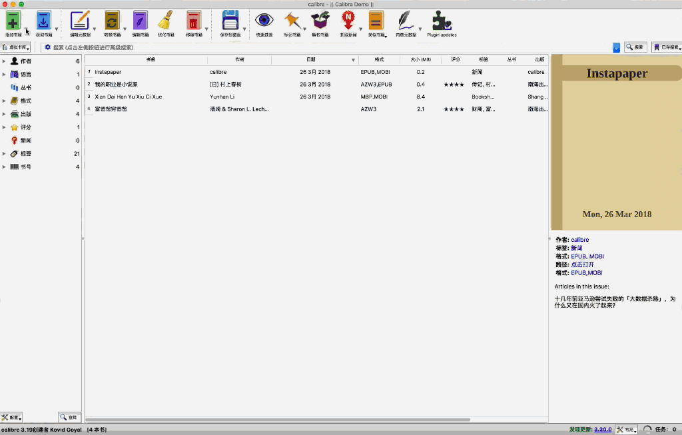Open Fetch news dropdown arrow
The image size is (682, 435).
[x=360, y=29]
